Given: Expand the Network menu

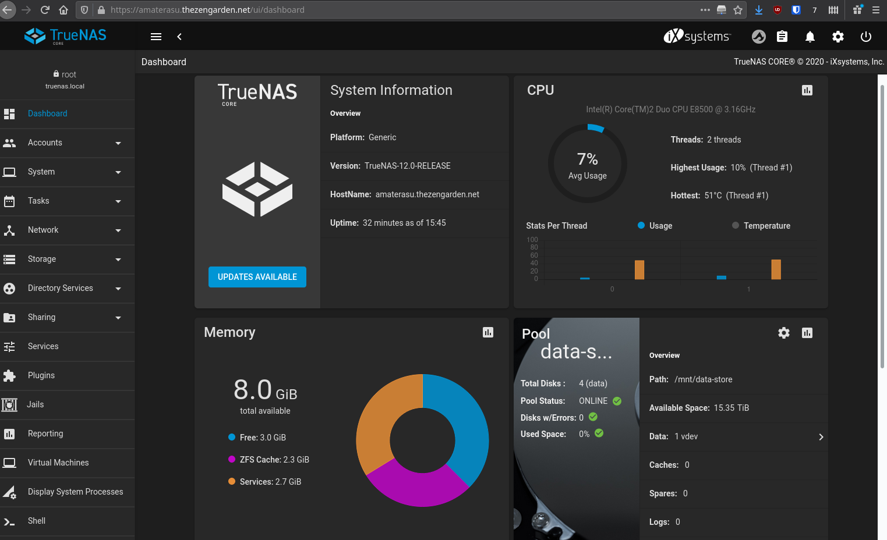Looking at the screenshot, I should (68, 230).
